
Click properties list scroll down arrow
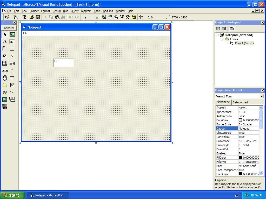click(261, 173)
